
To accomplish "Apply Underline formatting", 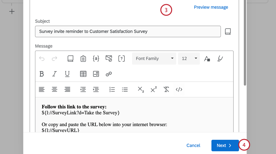I will tap(67, 74).
